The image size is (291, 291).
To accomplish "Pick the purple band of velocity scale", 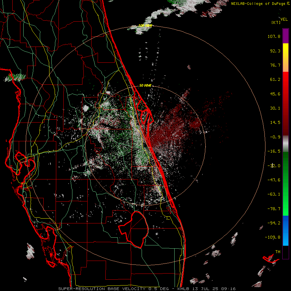I will [286, 36].
